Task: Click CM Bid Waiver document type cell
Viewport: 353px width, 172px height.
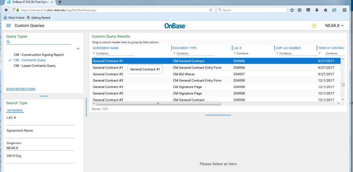Action: [x=184, y=74]
